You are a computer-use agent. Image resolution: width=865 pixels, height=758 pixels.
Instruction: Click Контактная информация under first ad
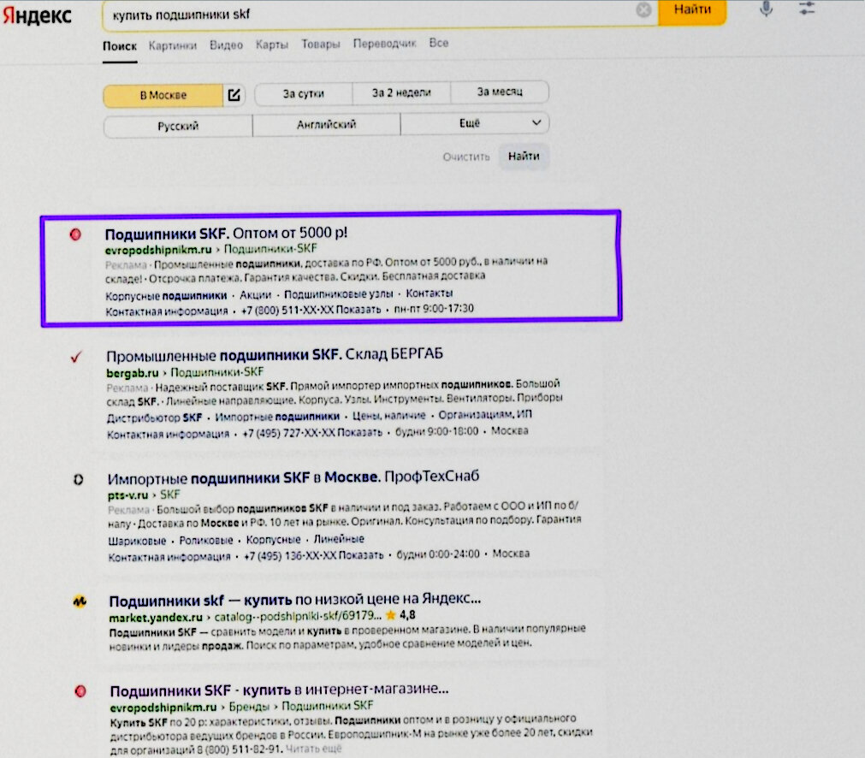pos(167,312)
